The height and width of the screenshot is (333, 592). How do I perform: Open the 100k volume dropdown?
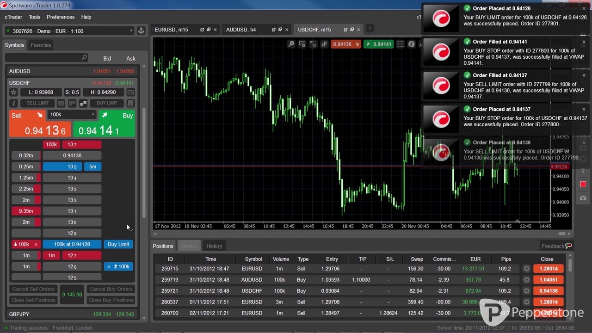click(x=72, y=115)
